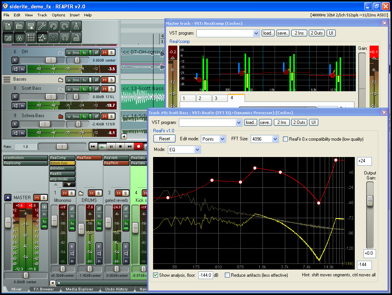The image size is (392, 295).
Task: Click the Save Project floppy icon
Action: [x=31, y=26]
